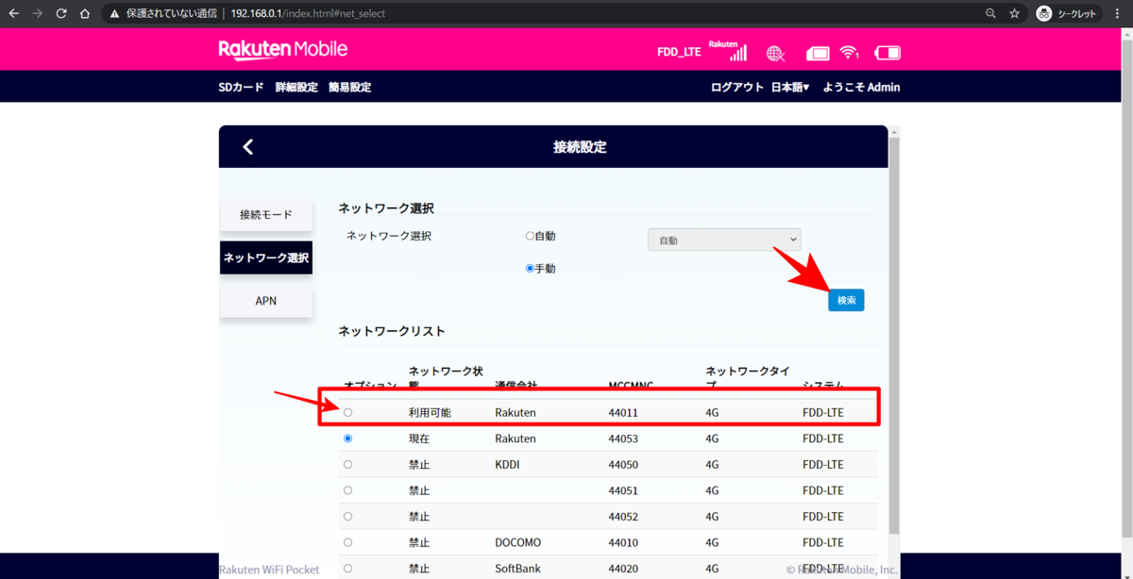Select the radio for Rakuten 44011
Image resolution: width=1133 pixels, height=579 pixels.
tap(347, 413)
